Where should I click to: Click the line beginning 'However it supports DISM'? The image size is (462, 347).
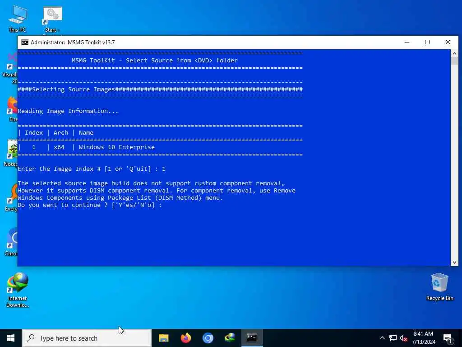pos(157,191)
